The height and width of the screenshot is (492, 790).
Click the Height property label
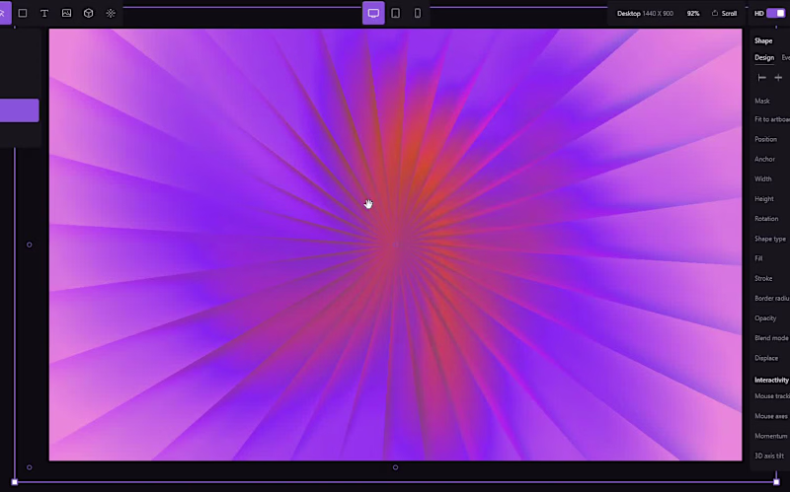(x=764, y=199)
